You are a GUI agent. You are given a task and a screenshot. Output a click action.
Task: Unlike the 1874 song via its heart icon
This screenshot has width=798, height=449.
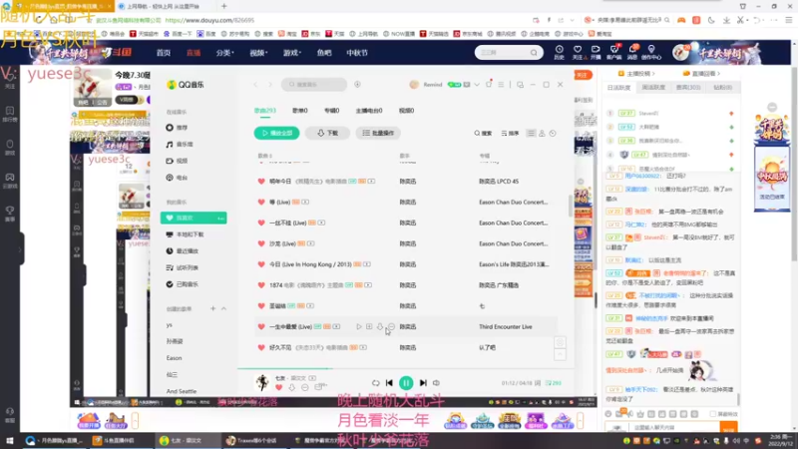(261, 285)
